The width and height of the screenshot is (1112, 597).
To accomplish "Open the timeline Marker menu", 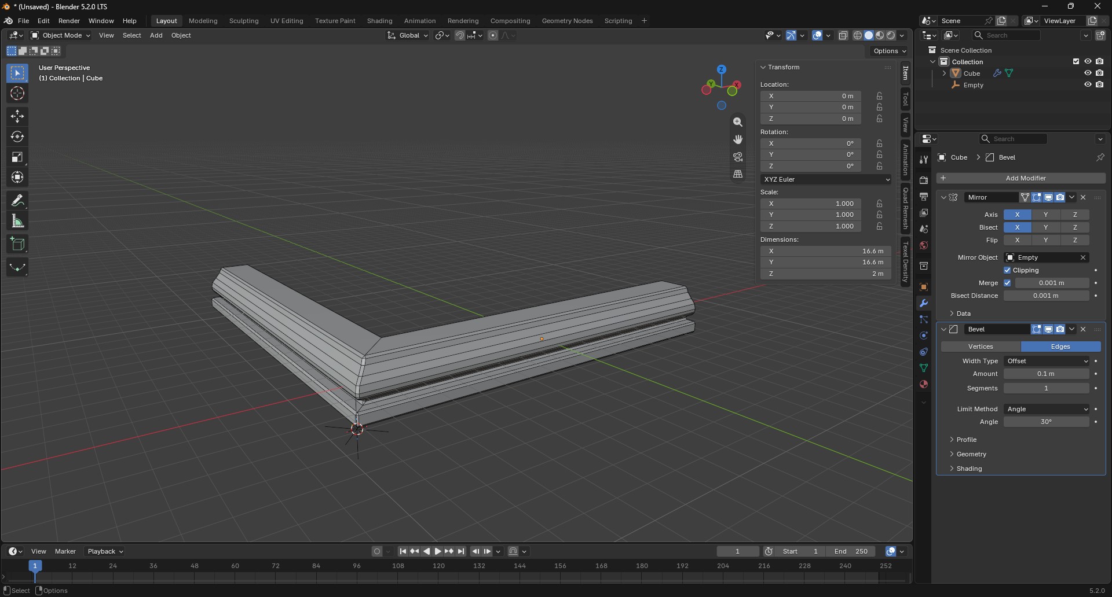I will [65, 551].
